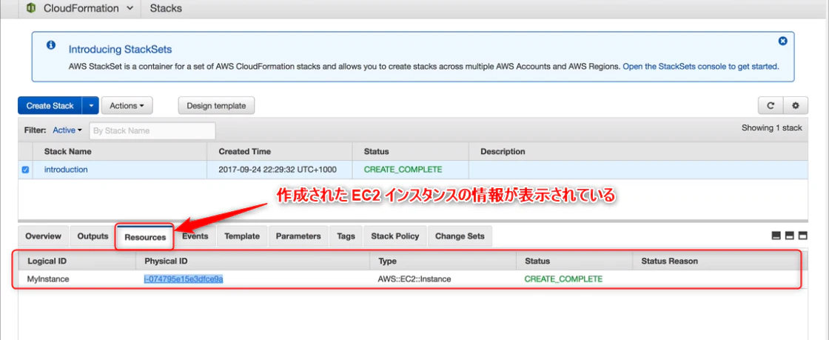Open the Parameters tab
Screen dimensions: 829x340
(x=298, y=236)
